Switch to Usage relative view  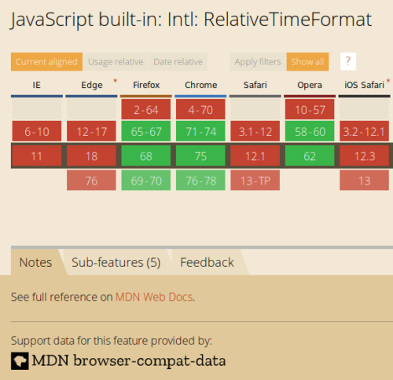116,62
